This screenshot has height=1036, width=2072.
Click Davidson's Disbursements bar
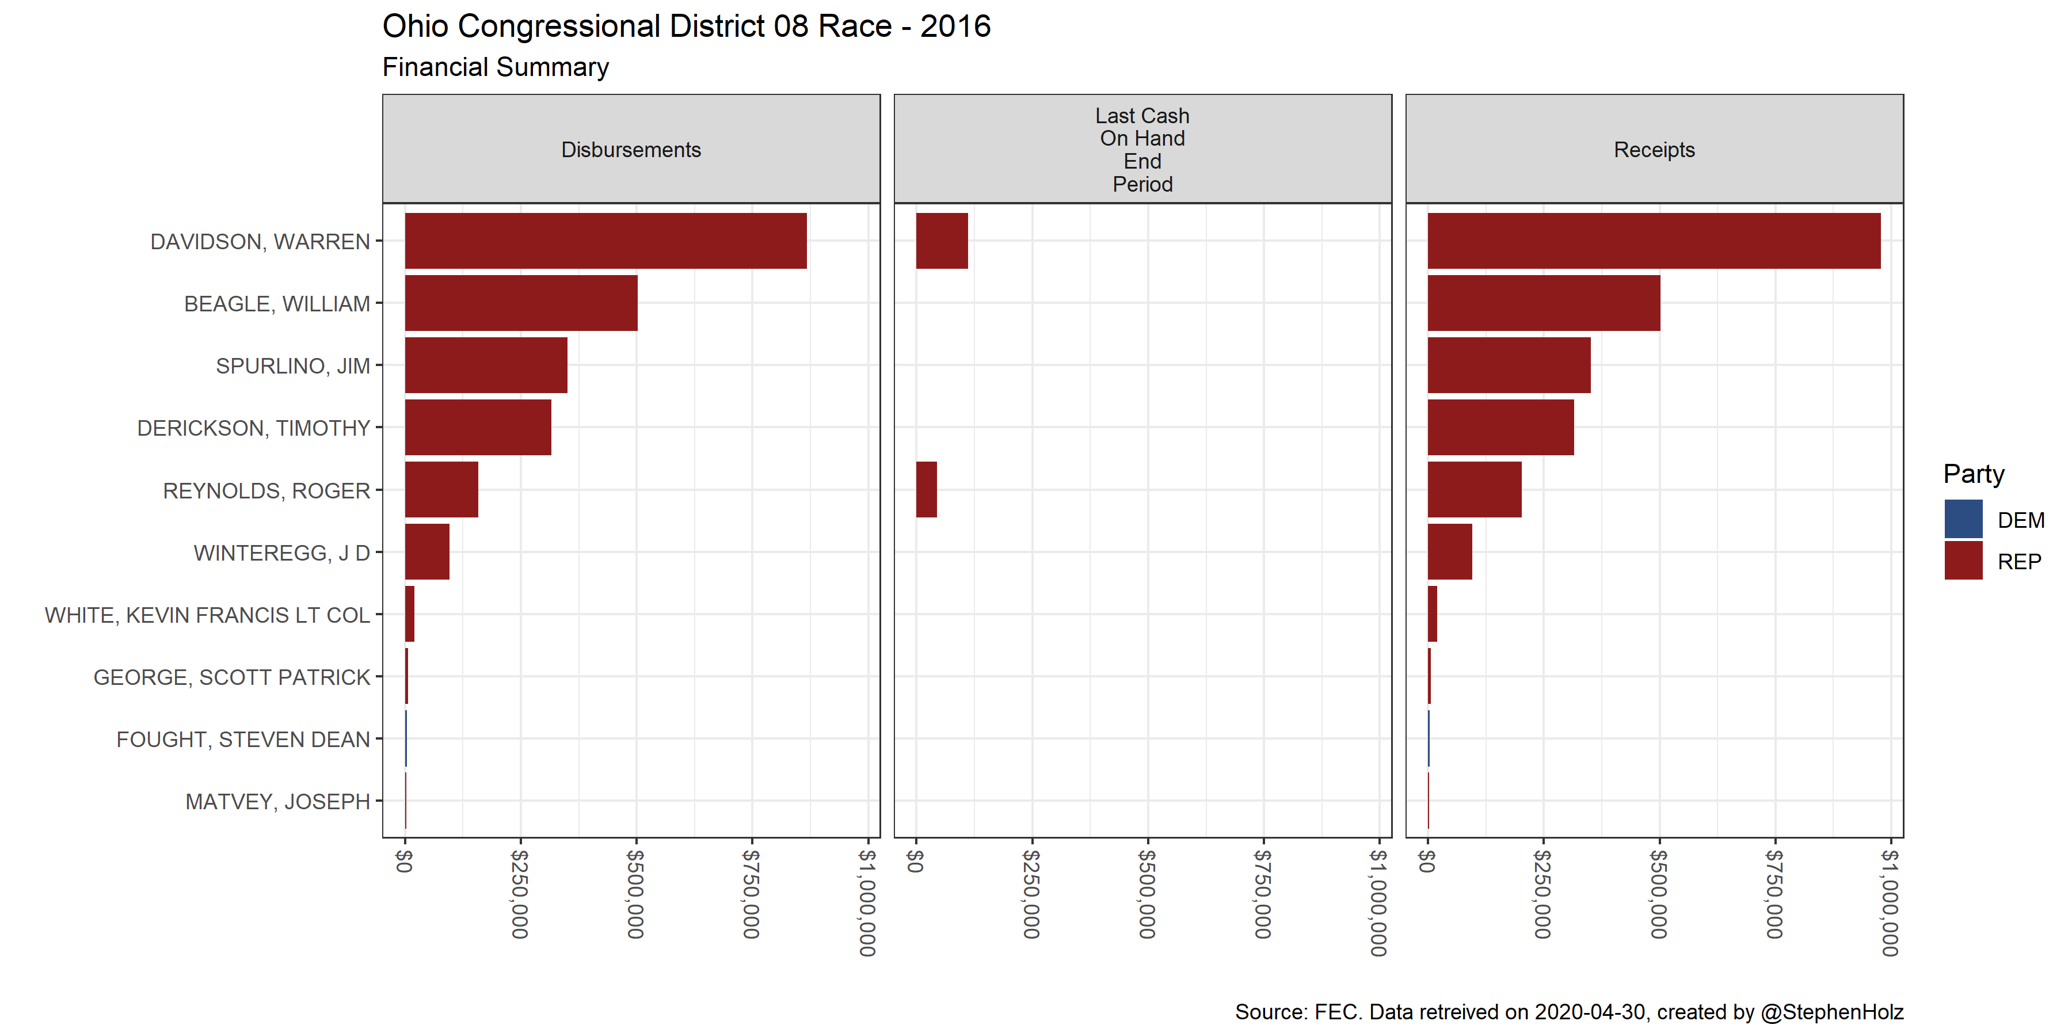pos(605,241)
